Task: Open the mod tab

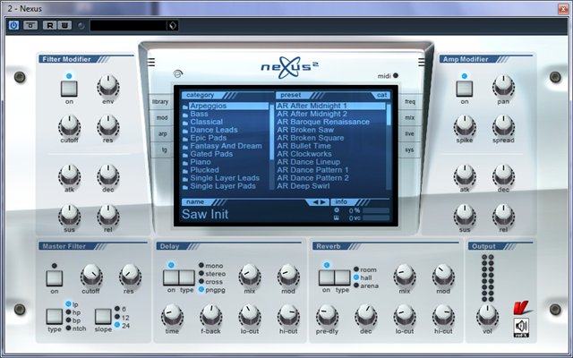Action: (x=161, y=117)
